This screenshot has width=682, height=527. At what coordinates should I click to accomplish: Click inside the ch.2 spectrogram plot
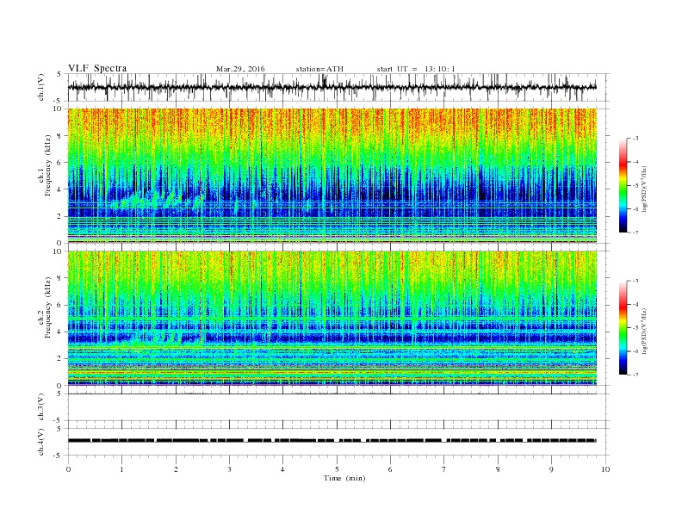332,318
